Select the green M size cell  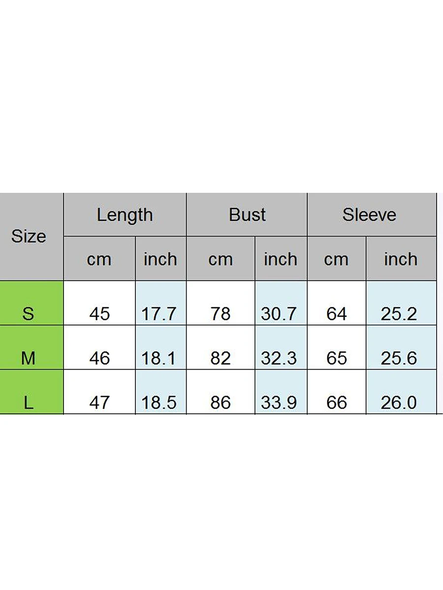click(x=29, y=358)
